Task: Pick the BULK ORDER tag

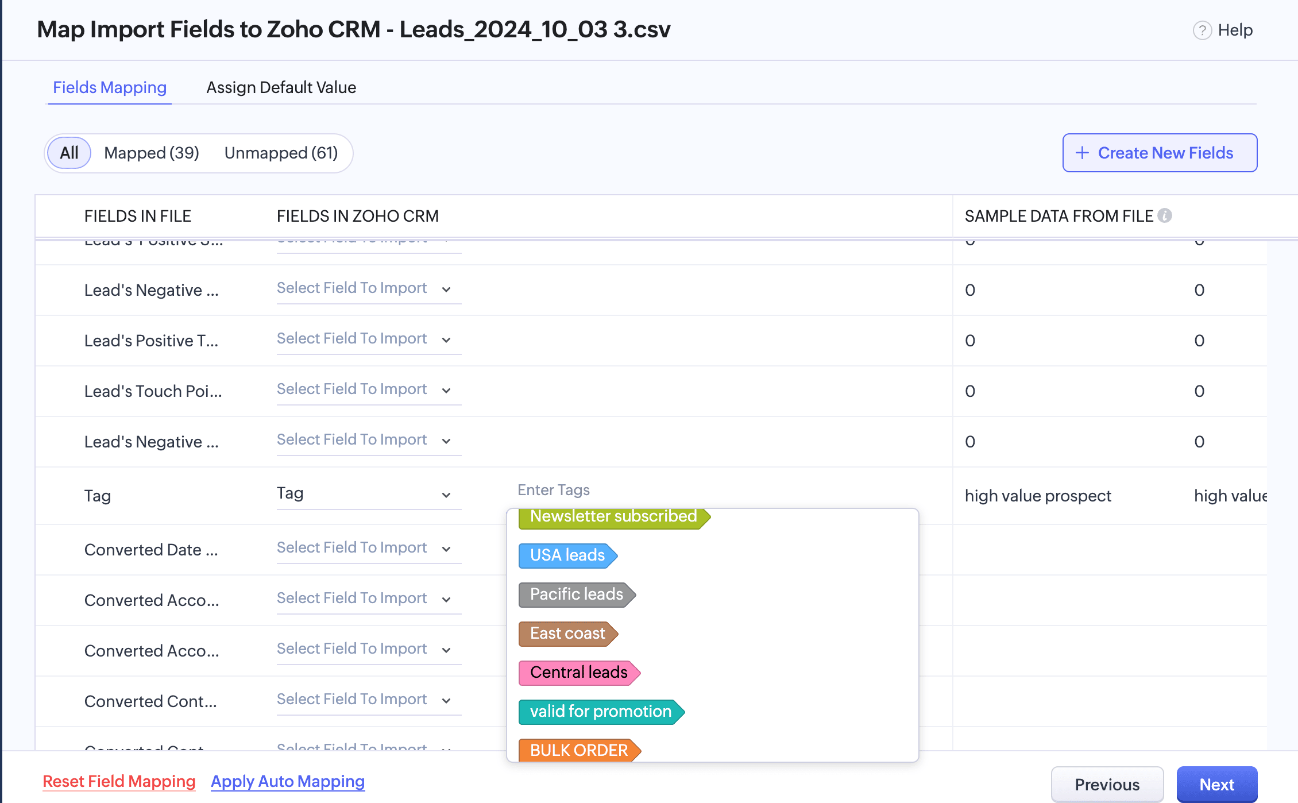Action: point(578,750)
